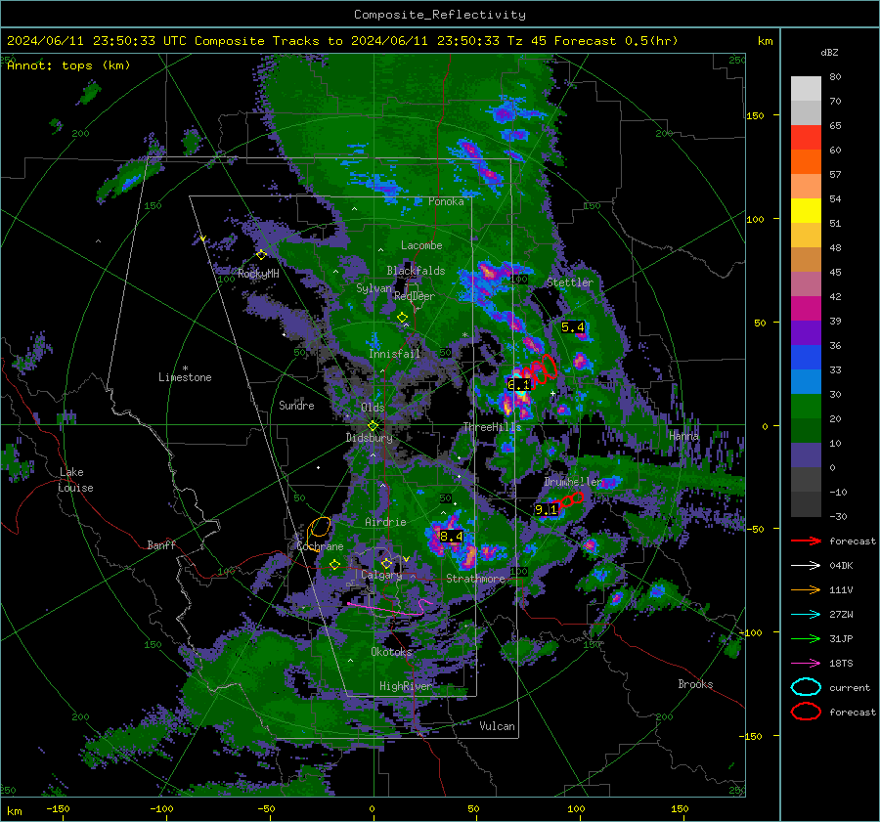Image resolution: width=880 pixels, height=822 pixels.
Task: Pick the red 60-65 dBZ swatch
Action: (806, 138)
